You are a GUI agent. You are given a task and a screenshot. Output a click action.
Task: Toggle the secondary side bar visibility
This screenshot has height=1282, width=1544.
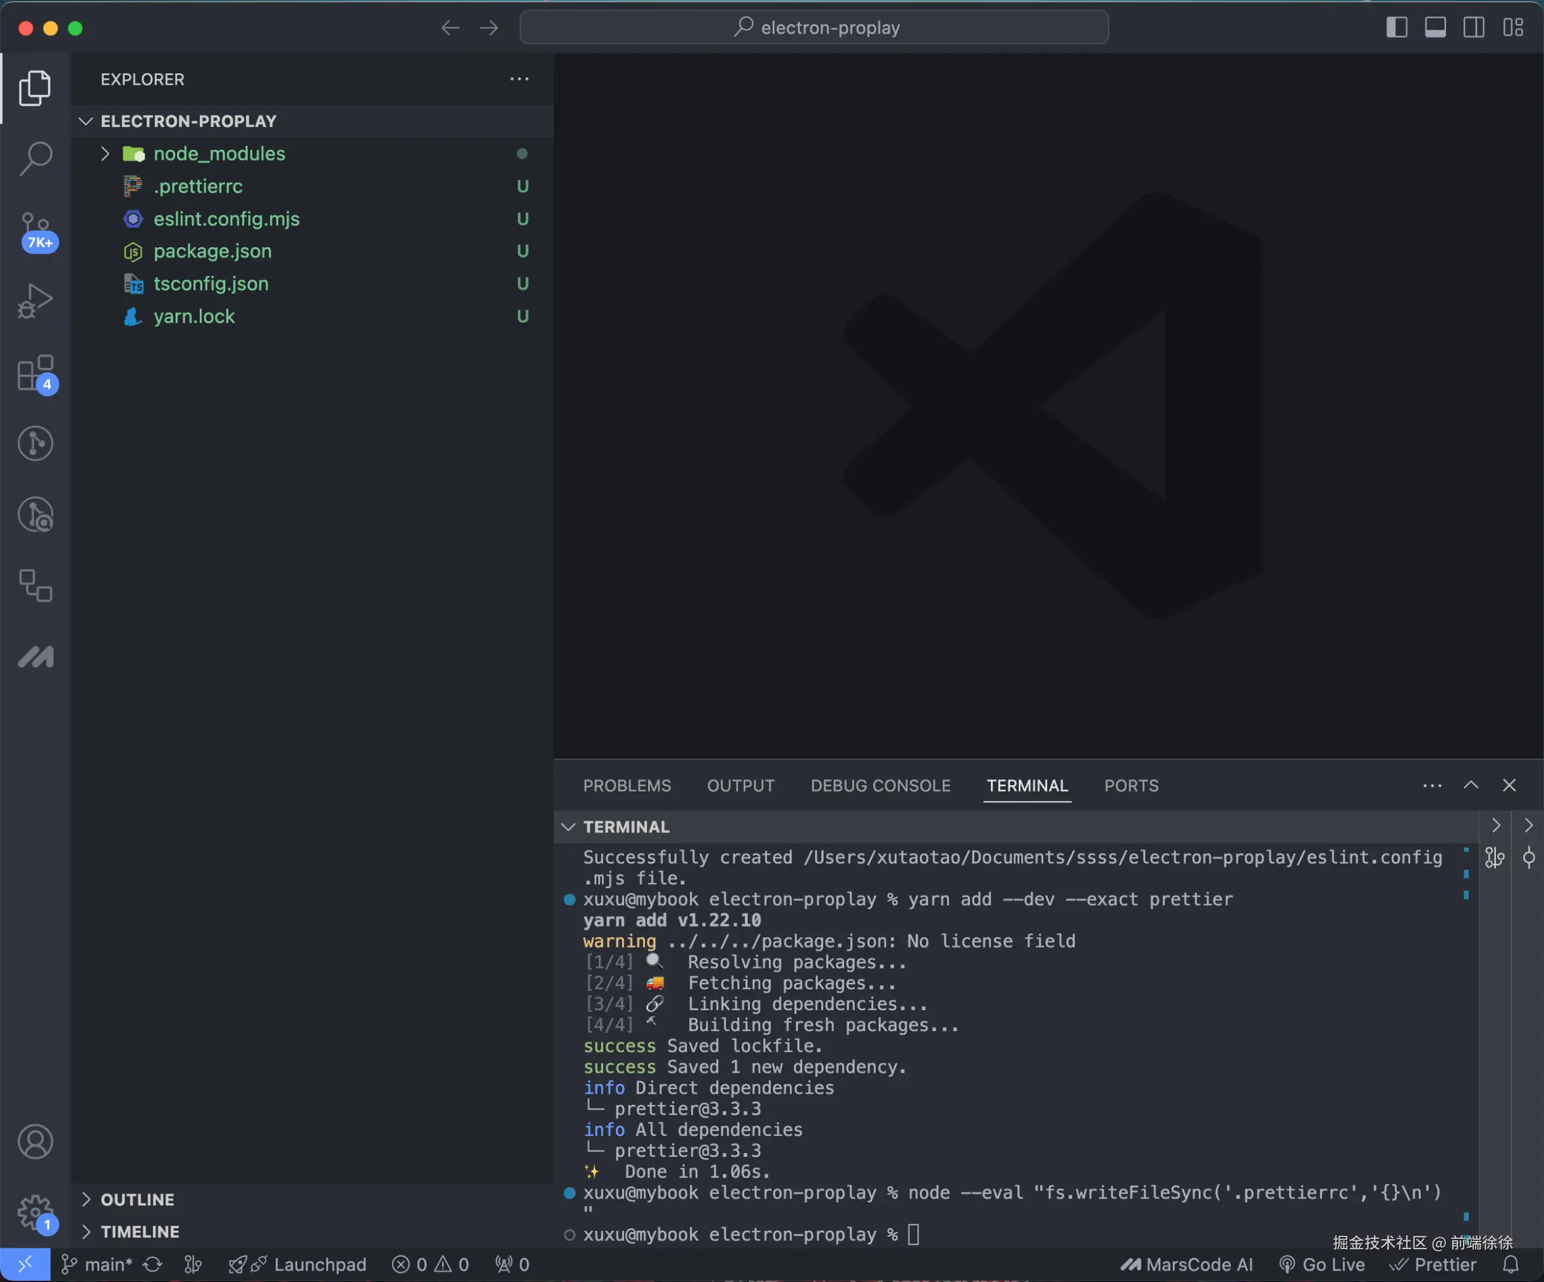coord(1473,28)
